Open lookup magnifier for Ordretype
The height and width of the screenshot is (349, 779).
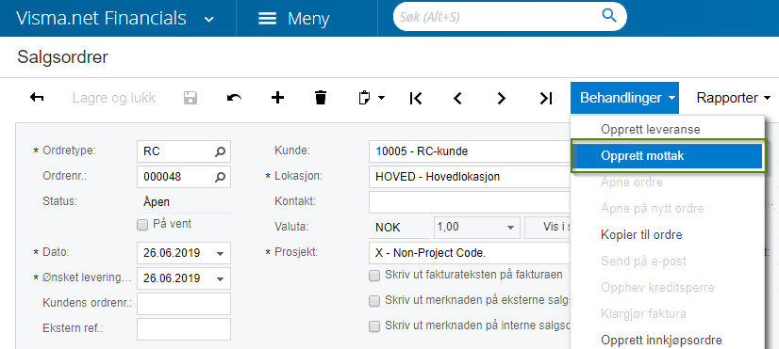click(x=220, y=151)
